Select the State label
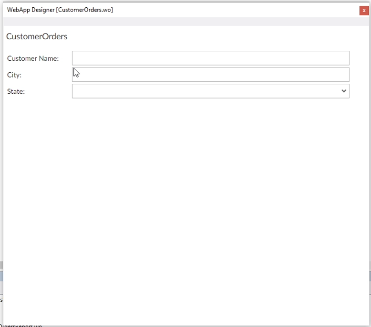The width and height of the screenshot is (371, 327). [x=16, y=92]
